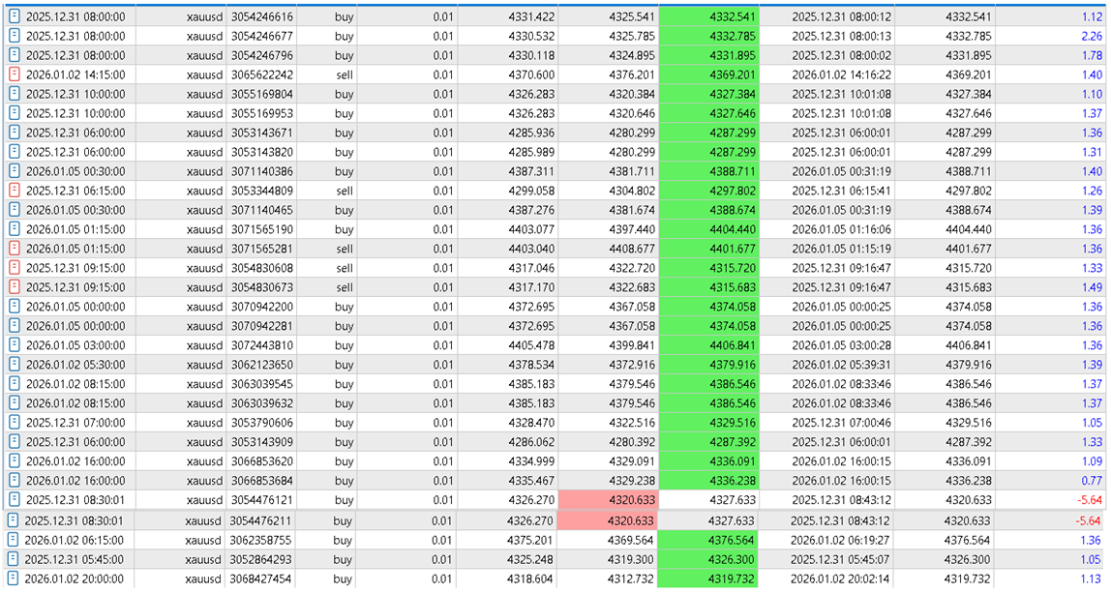Image resolution: width=1111 pixels, height=593 pixels.
Task: Select the buy icon for order 3072443810
Action: point(14,345)
